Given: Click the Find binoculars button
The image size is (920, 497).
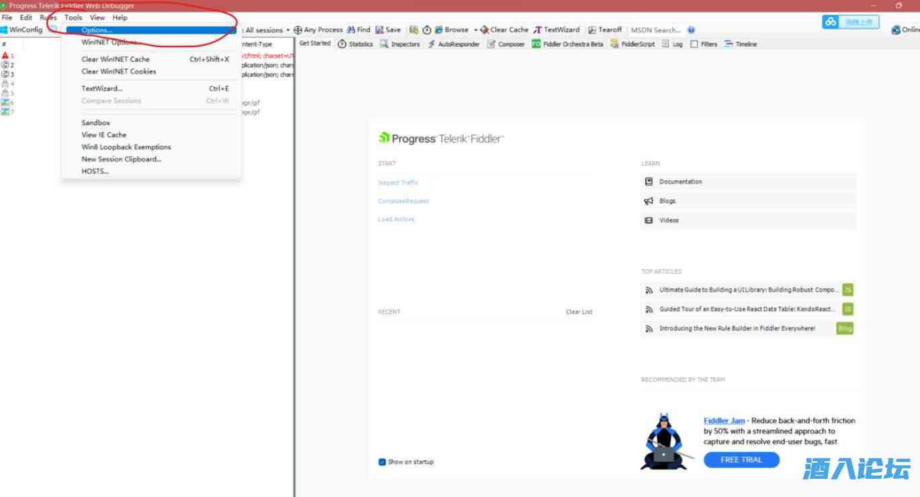Looking at the screenshot, I should tap(359, 30).
